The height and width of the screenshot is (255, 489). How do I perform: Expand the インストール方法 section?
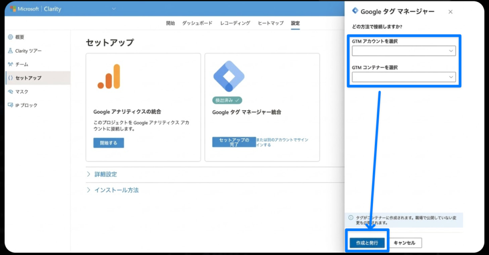tap(116, 190)
